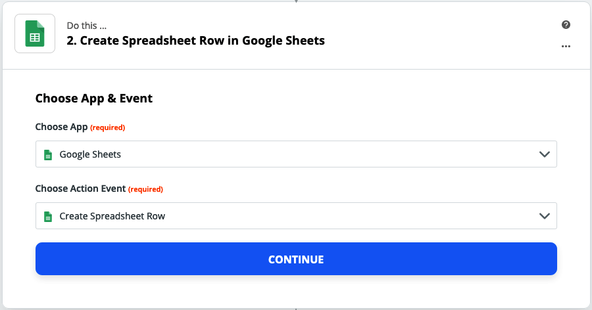The height and width of the screenshot is (310, 592).
Task: Open help via the question mark icon
Action: pyautogui.click(x=566, y=25)
